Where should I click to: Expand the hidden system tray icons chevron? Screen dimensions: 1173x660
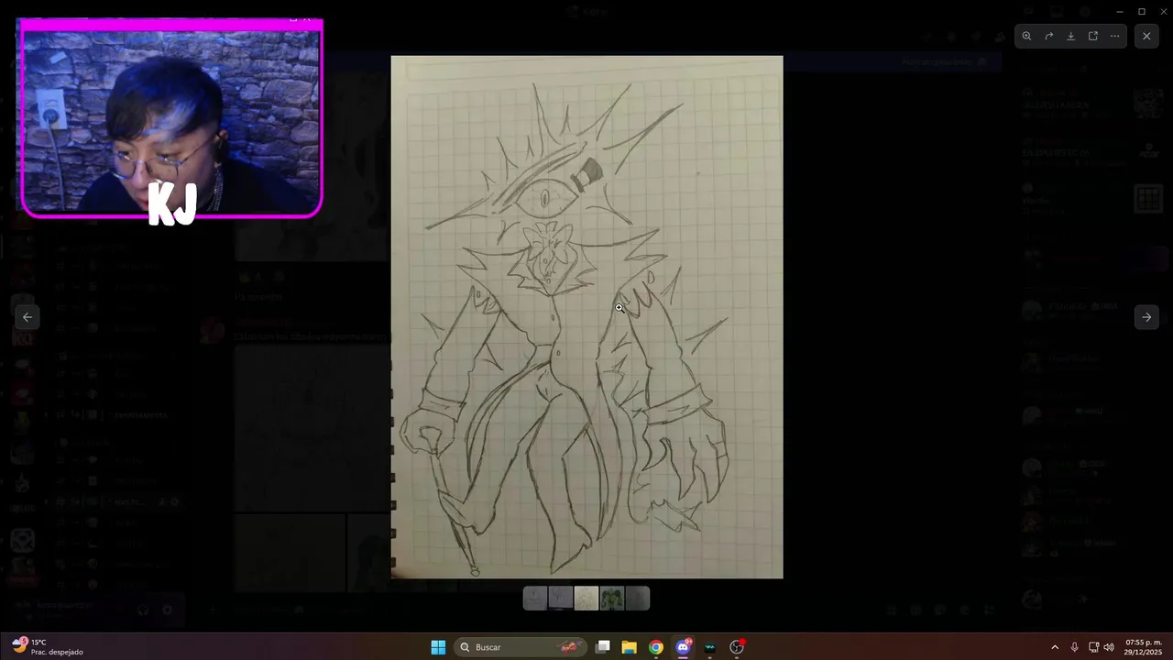tap(1055, 647)
